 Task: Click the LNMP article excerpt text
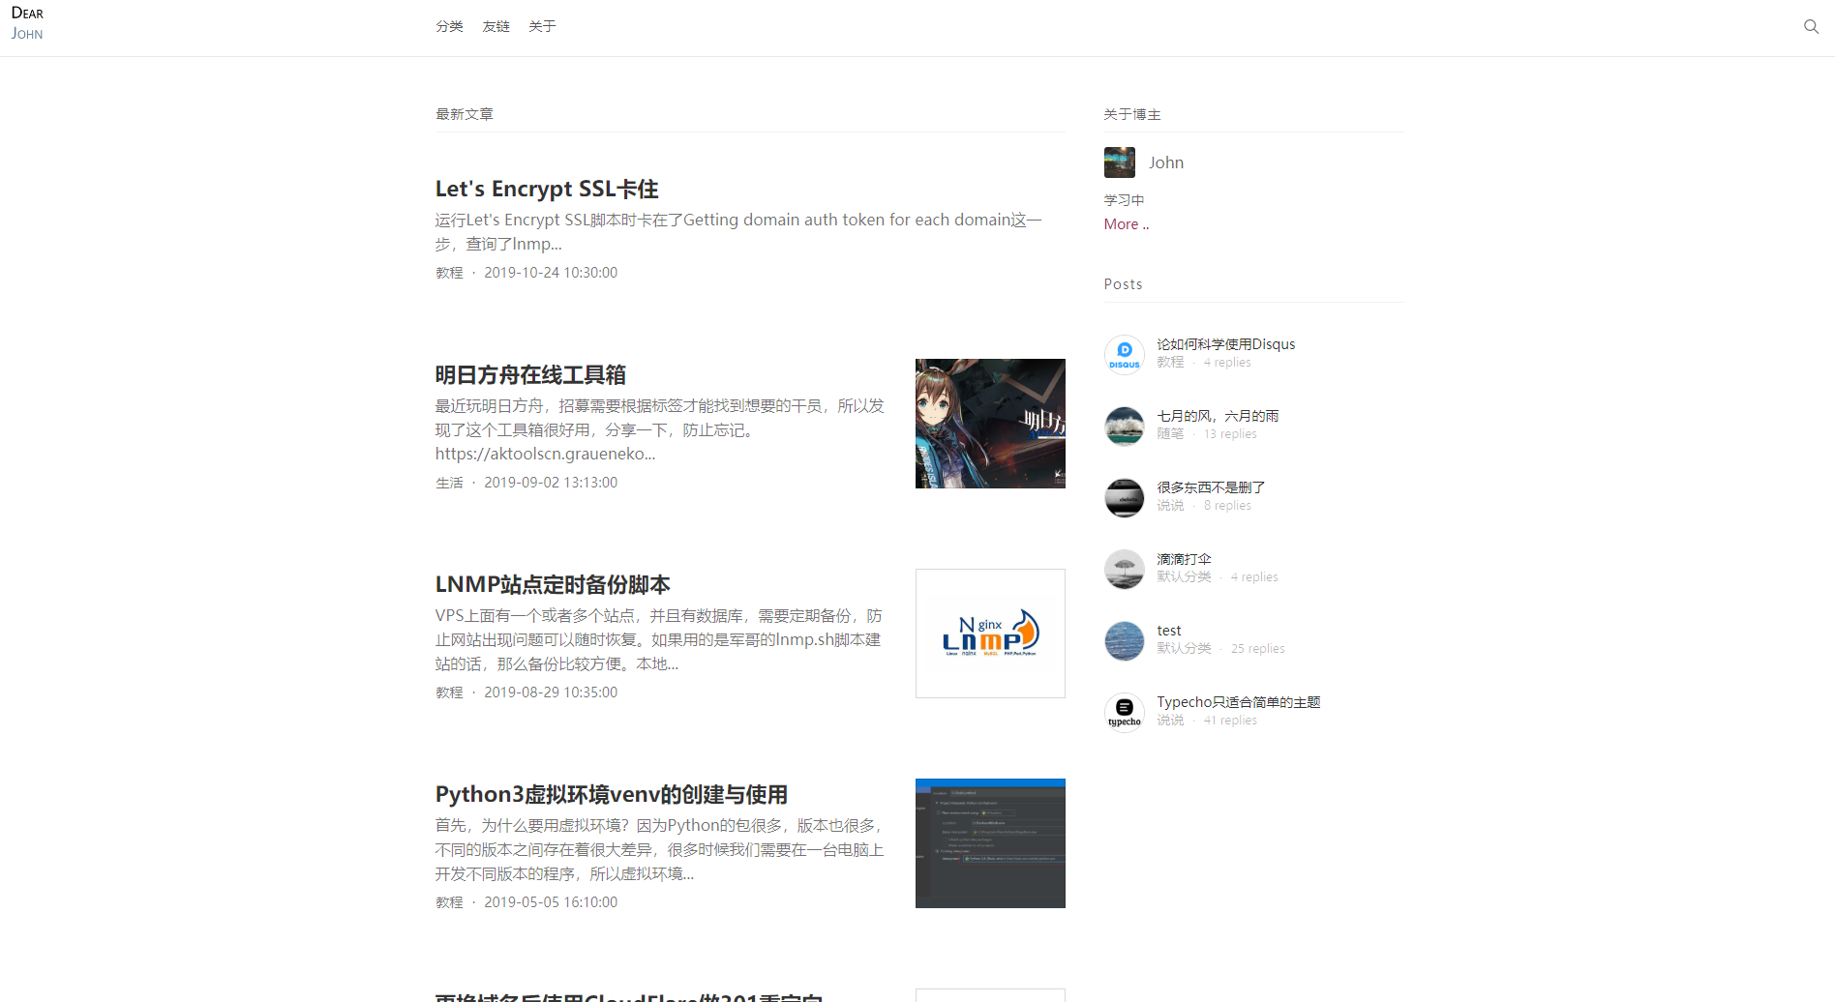pyautogui.click(x=659, y=639)
